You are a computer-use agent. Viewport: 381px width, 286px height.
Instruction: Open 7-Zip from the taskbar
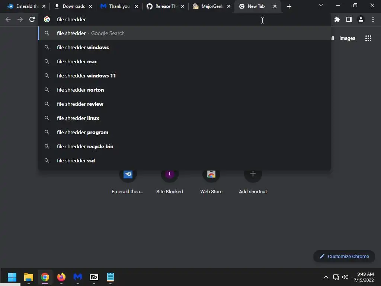(x=94, y=277)
